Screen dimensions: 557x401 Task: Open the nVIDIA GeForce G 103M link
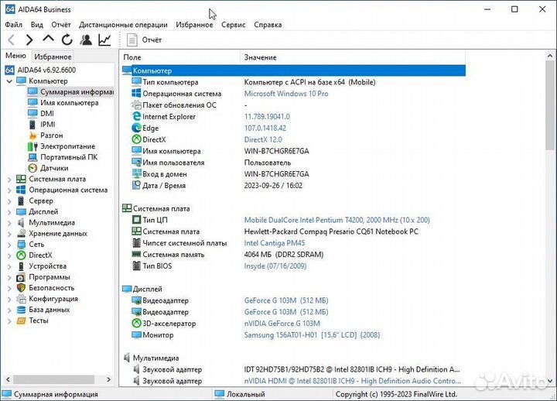(x=282, y=324)
